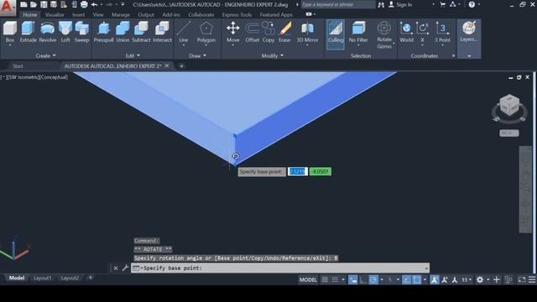Activate the Extrude tool
Image resolution: width=537 pixels, height=302 pixels.
(x=28, y=32)
